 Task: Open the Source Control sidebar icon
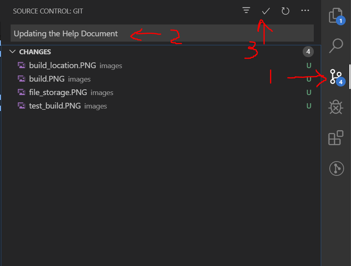(x=335, y=77)
